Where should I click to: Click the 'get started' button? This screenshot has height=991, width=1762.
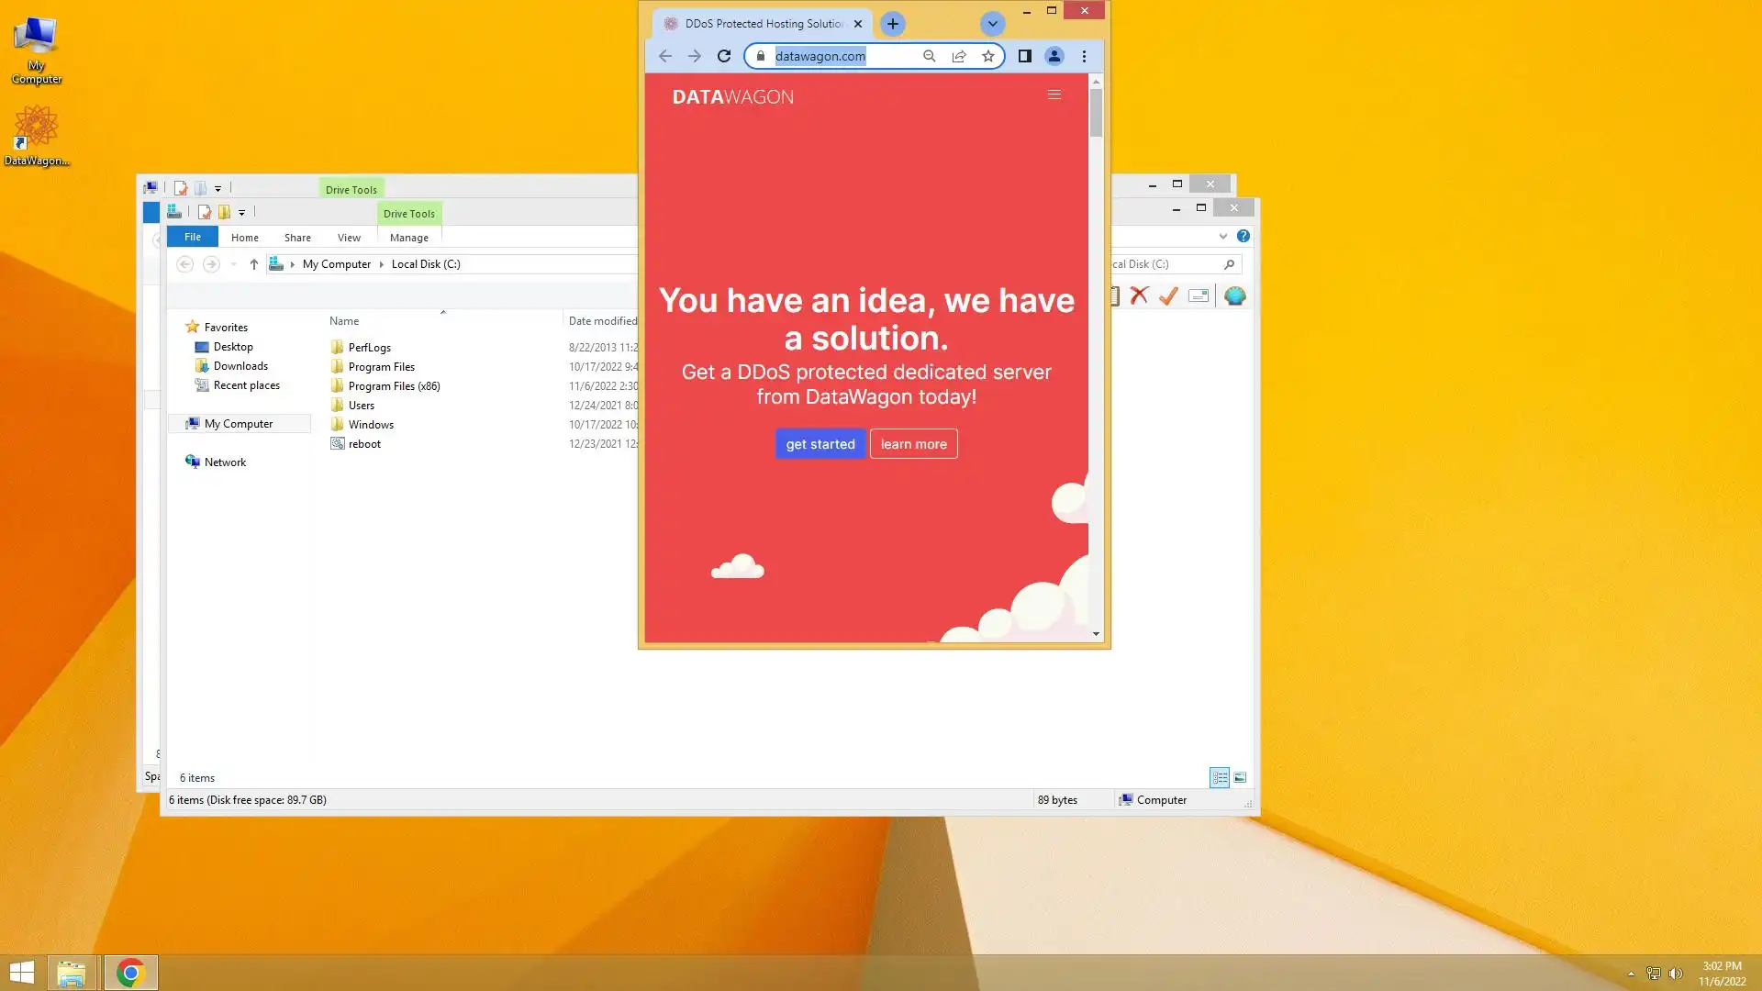click(x=820, y=444)
